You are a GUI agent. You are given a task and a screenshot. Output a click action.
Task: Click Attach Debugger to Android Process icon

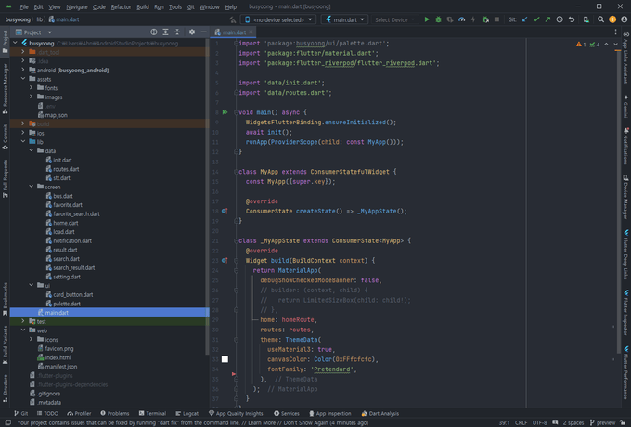coord(485,19)
